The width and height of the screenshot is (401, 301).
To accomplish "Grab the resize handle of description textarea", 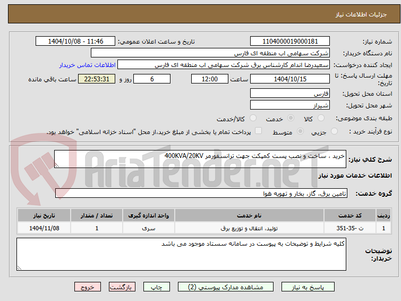I will 57,165.
